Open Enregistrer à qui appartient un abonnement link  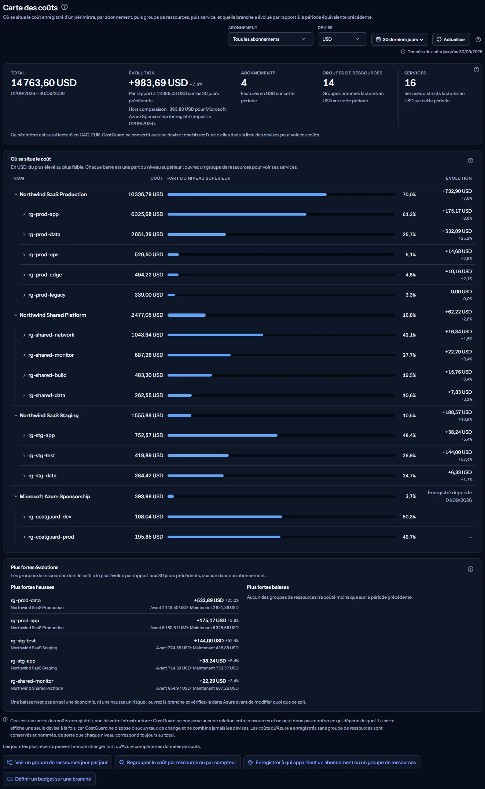click(332, 762)
